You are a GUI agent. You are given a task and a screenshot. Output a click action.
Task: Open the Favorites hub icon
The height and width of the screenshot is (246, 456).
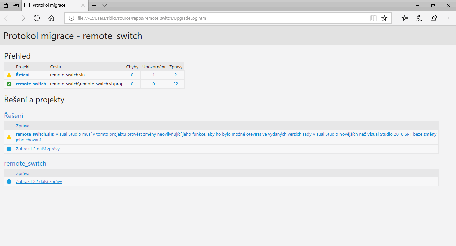[x=405, y=18]
